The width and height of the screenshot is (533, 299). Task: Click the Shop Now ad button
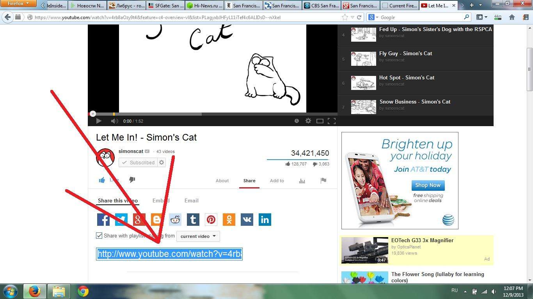point(428,185)
